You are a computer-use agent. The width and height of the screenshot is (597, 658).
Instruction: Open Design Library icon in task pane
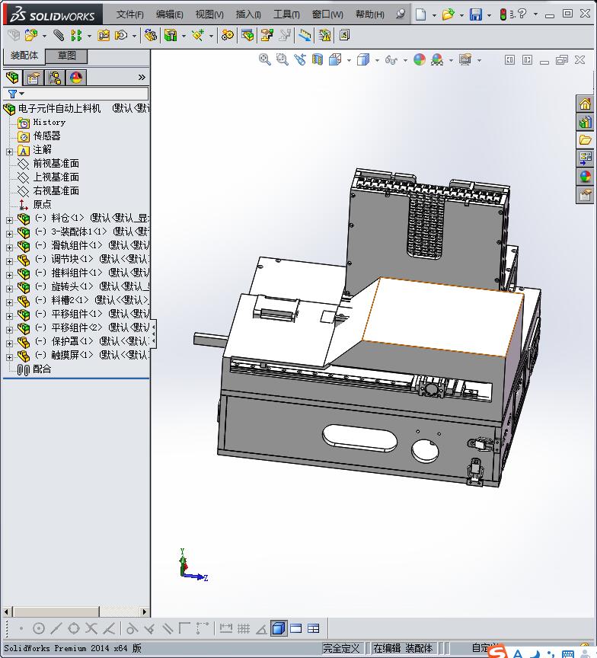pos(585,122)
